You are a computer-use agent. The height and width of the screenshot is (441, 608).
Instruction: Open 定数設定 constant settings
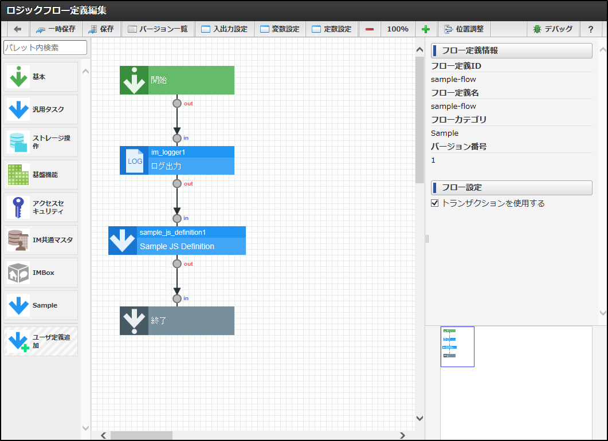pos(332,29)
